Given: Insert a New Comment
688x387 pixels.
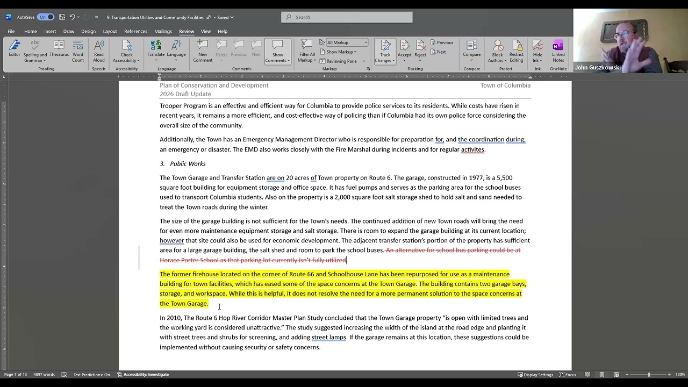Looking at the screenshot, I should click(x=203, y=52).
